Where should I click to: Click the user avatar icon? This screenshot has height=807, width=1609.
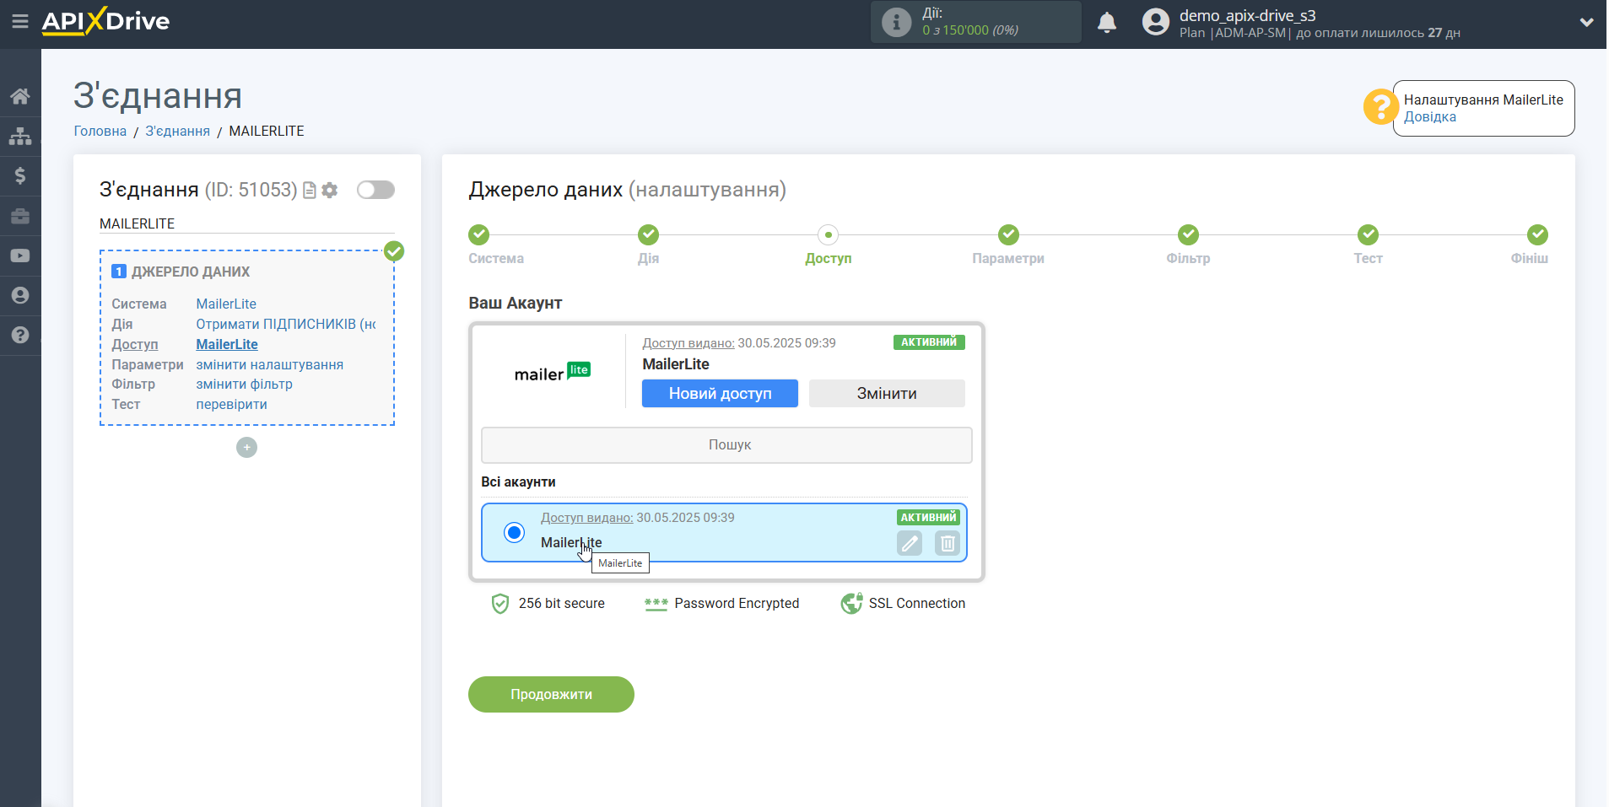point(1156,22)
